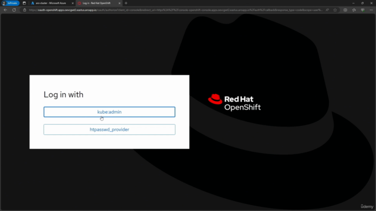The height and width of the screenshot is (211, 376).
Task: Choose the htpasswd_provider login option
Action: 109,130
